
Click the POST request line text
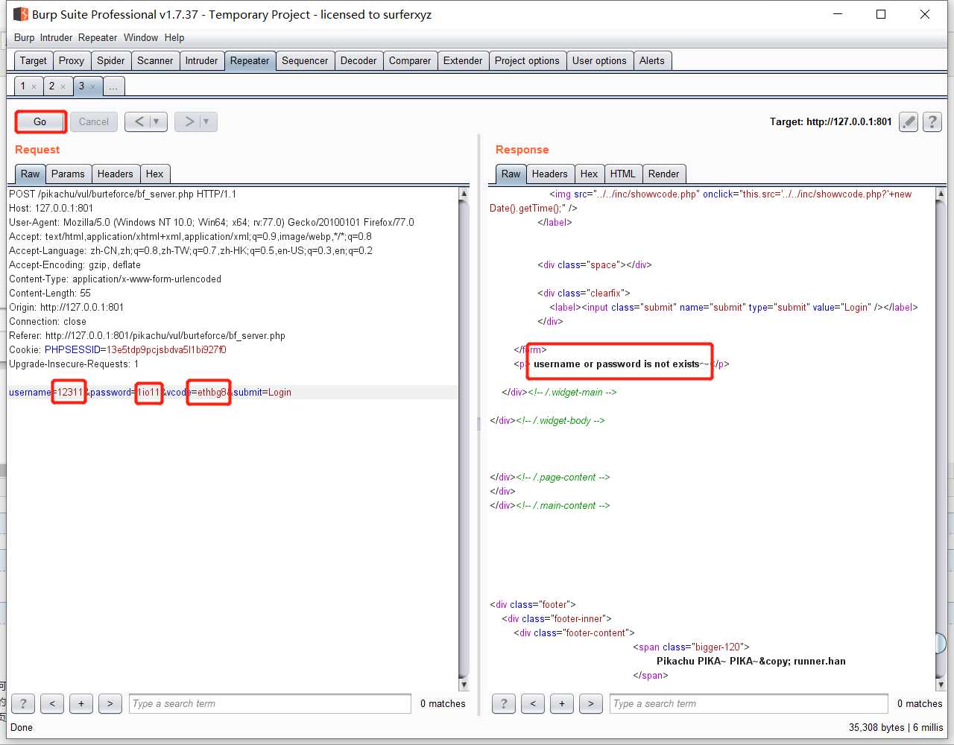pos(122,194)
